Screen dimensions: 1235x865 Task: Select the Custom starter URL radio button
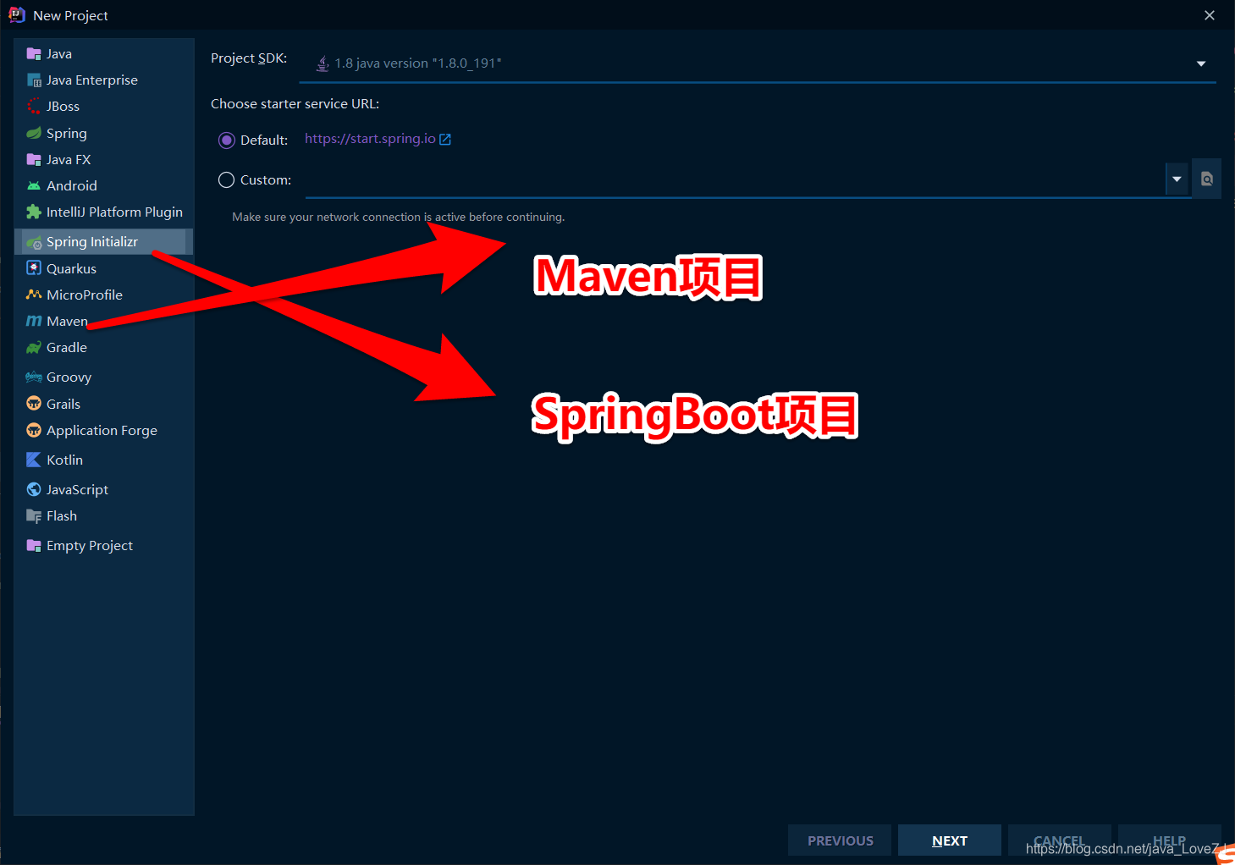click(226, 180)
